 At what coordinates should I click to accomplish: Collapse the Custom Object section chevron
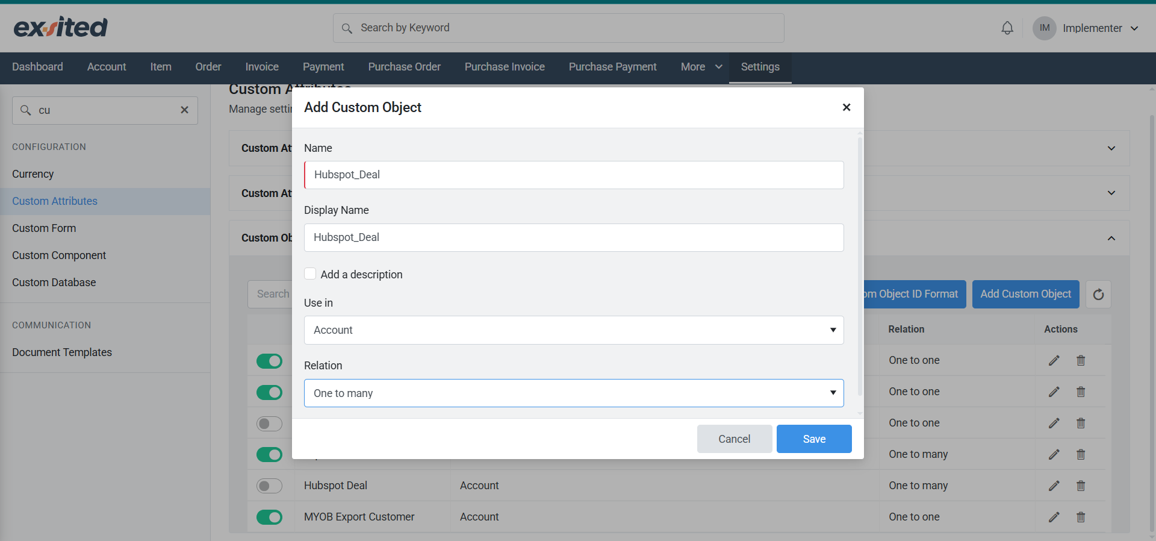click(1111, 238)
